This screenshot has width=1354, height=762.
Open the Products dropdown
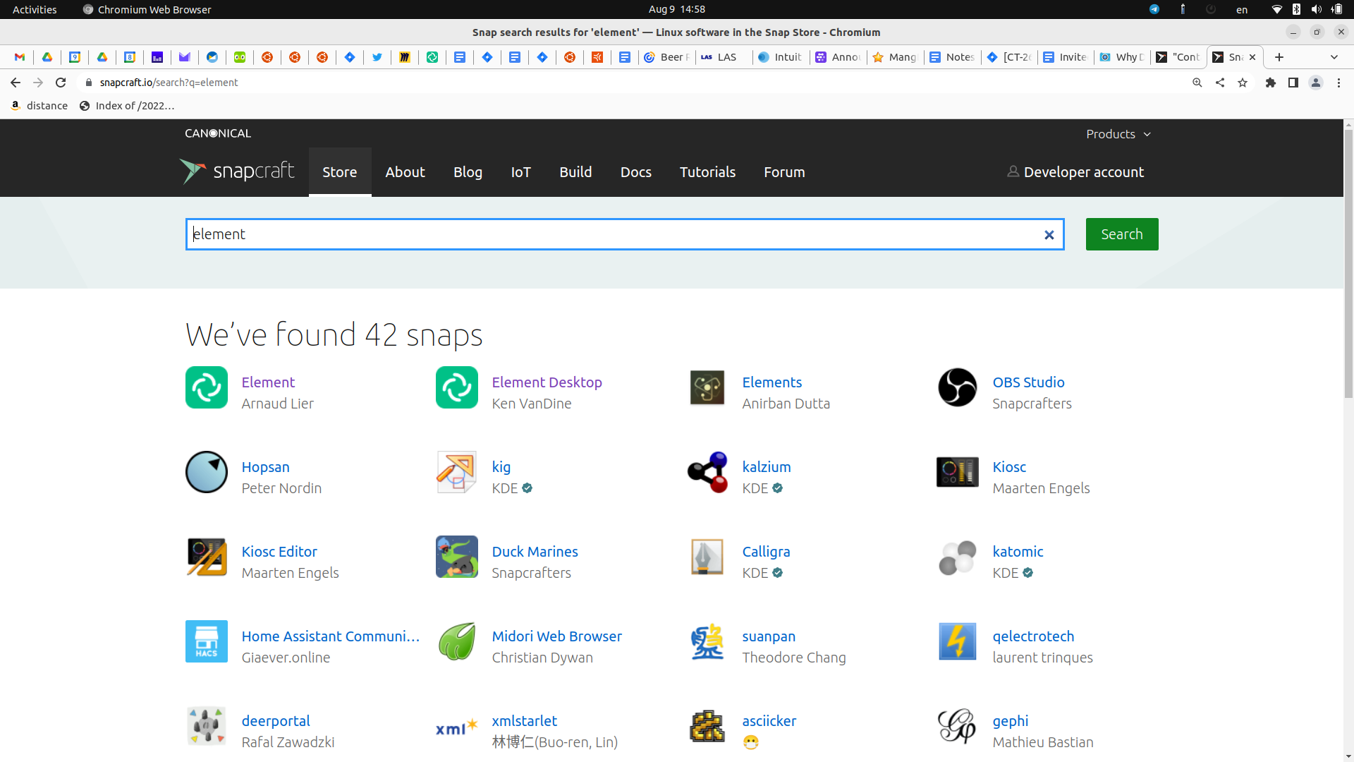click(x=1118, y=134)
